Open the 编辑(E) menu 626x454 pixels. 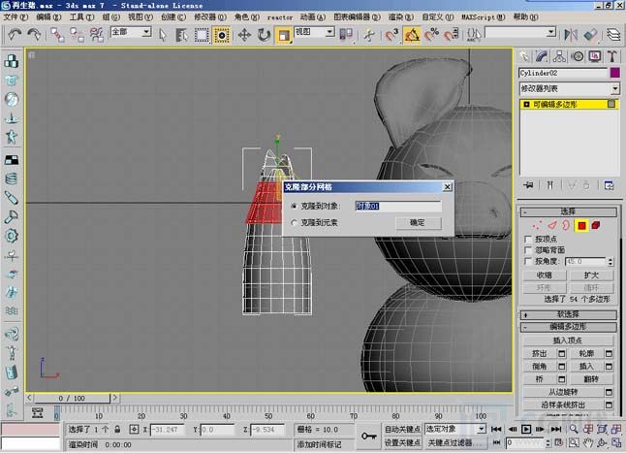[x=48, y=17]
